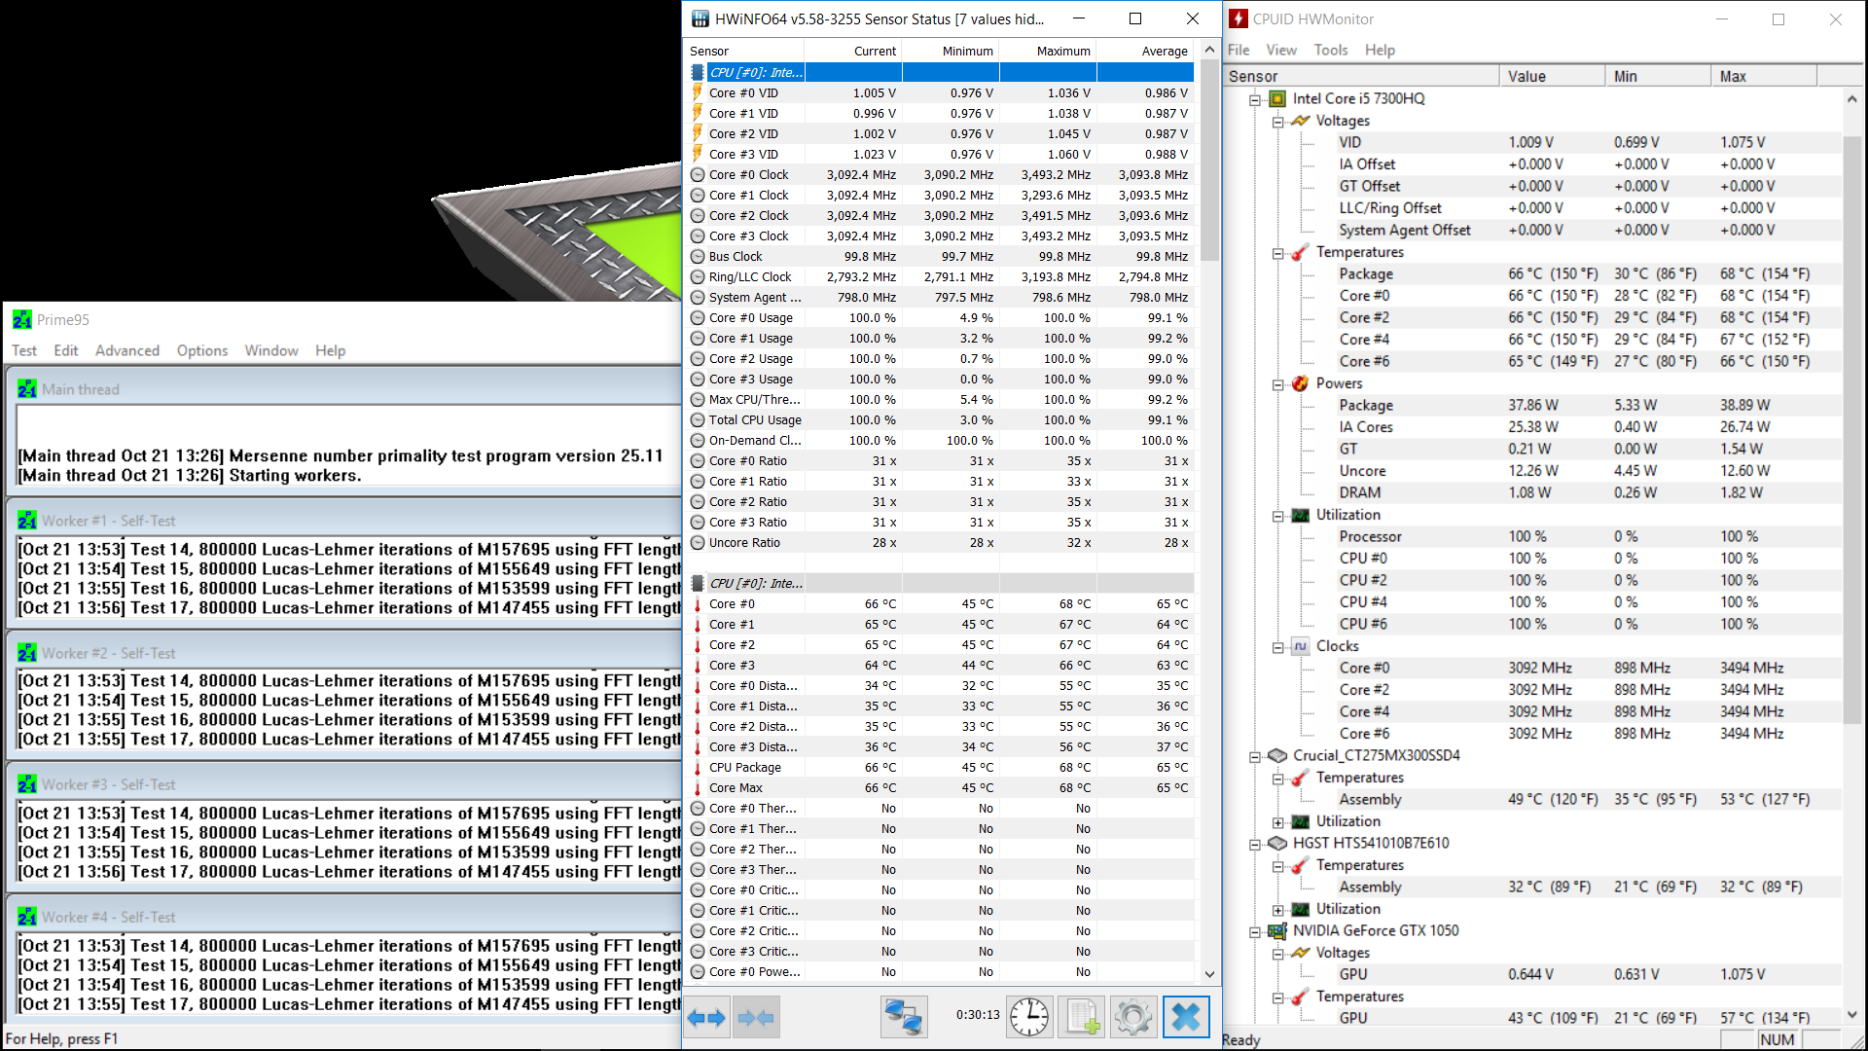Click the Main thread window icon in Prime95
The image size is (1868, 1051).
click(27, 389)
